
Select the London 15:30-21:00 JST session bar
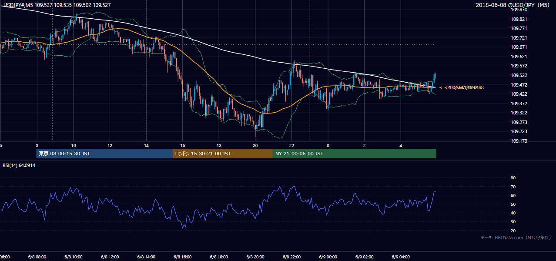(223, 154)
